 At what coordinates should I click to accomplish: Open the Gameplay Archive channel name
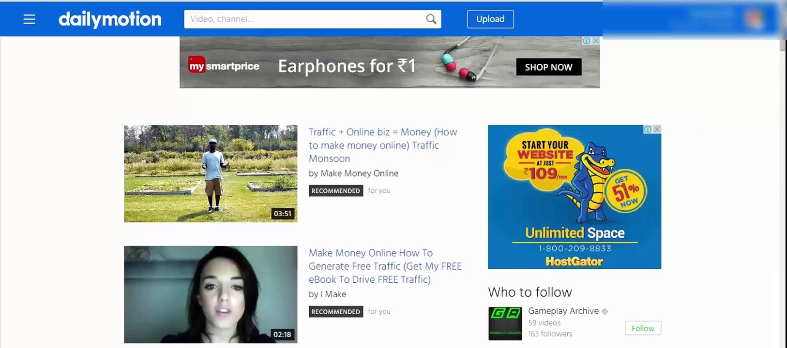(563, 311)
